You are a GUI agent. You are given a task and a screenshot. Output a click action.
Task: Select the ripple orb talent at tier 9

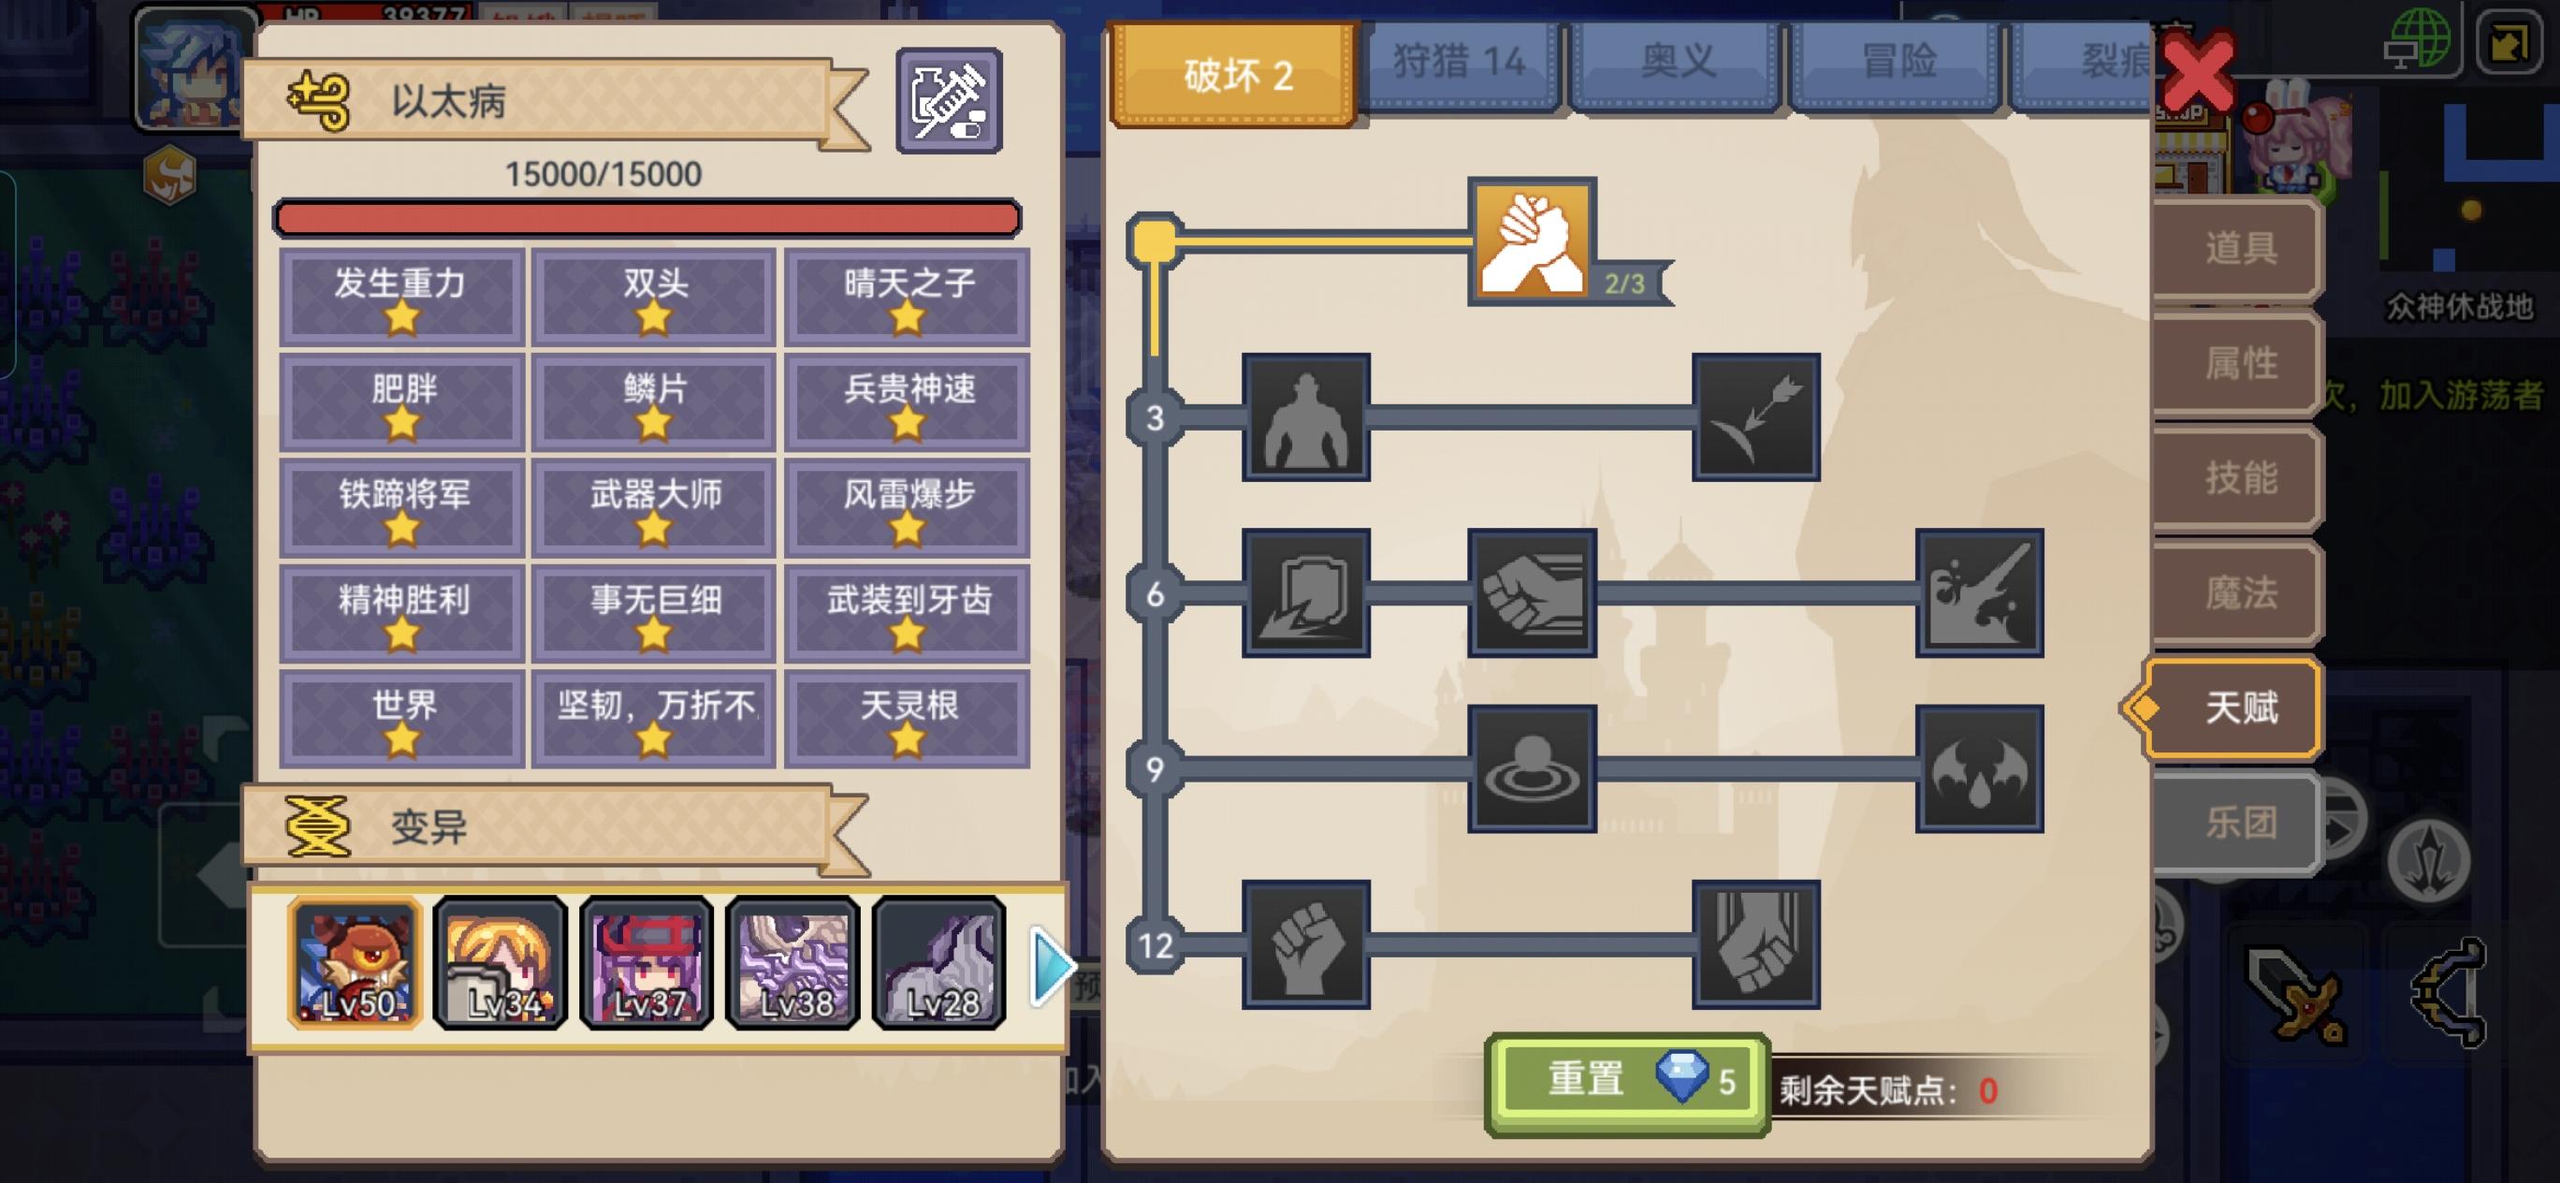1532,768
